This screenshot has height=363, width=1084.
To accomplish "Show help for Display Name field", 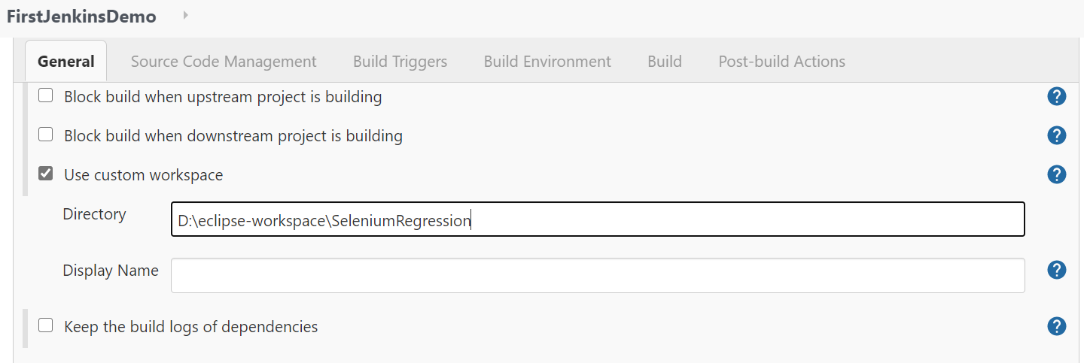I will pos(1057,270).
